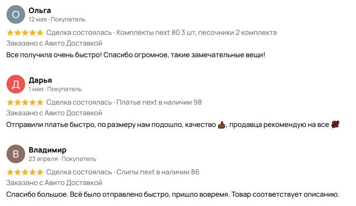The image size is (356, 206).
Task: Open reviewer name Ольга
Action: coord(40,10)
